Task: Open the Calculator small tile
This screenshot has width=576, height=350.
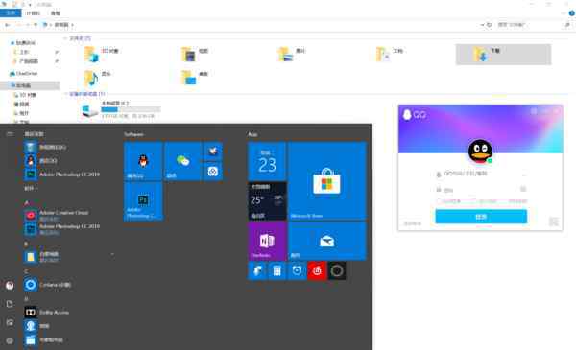Action: point(277,270)
